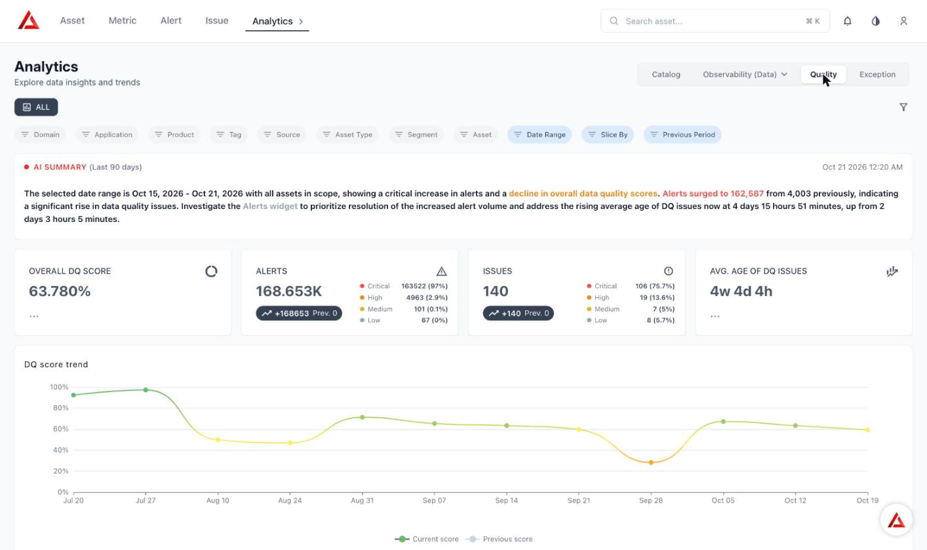The width and height of the screenshot is (927, 550).
Task: Focus the Search asset input field
Action: coord(715,21)
